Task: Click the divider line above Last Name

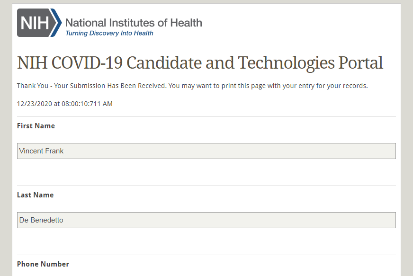Action: click(206, 186)
